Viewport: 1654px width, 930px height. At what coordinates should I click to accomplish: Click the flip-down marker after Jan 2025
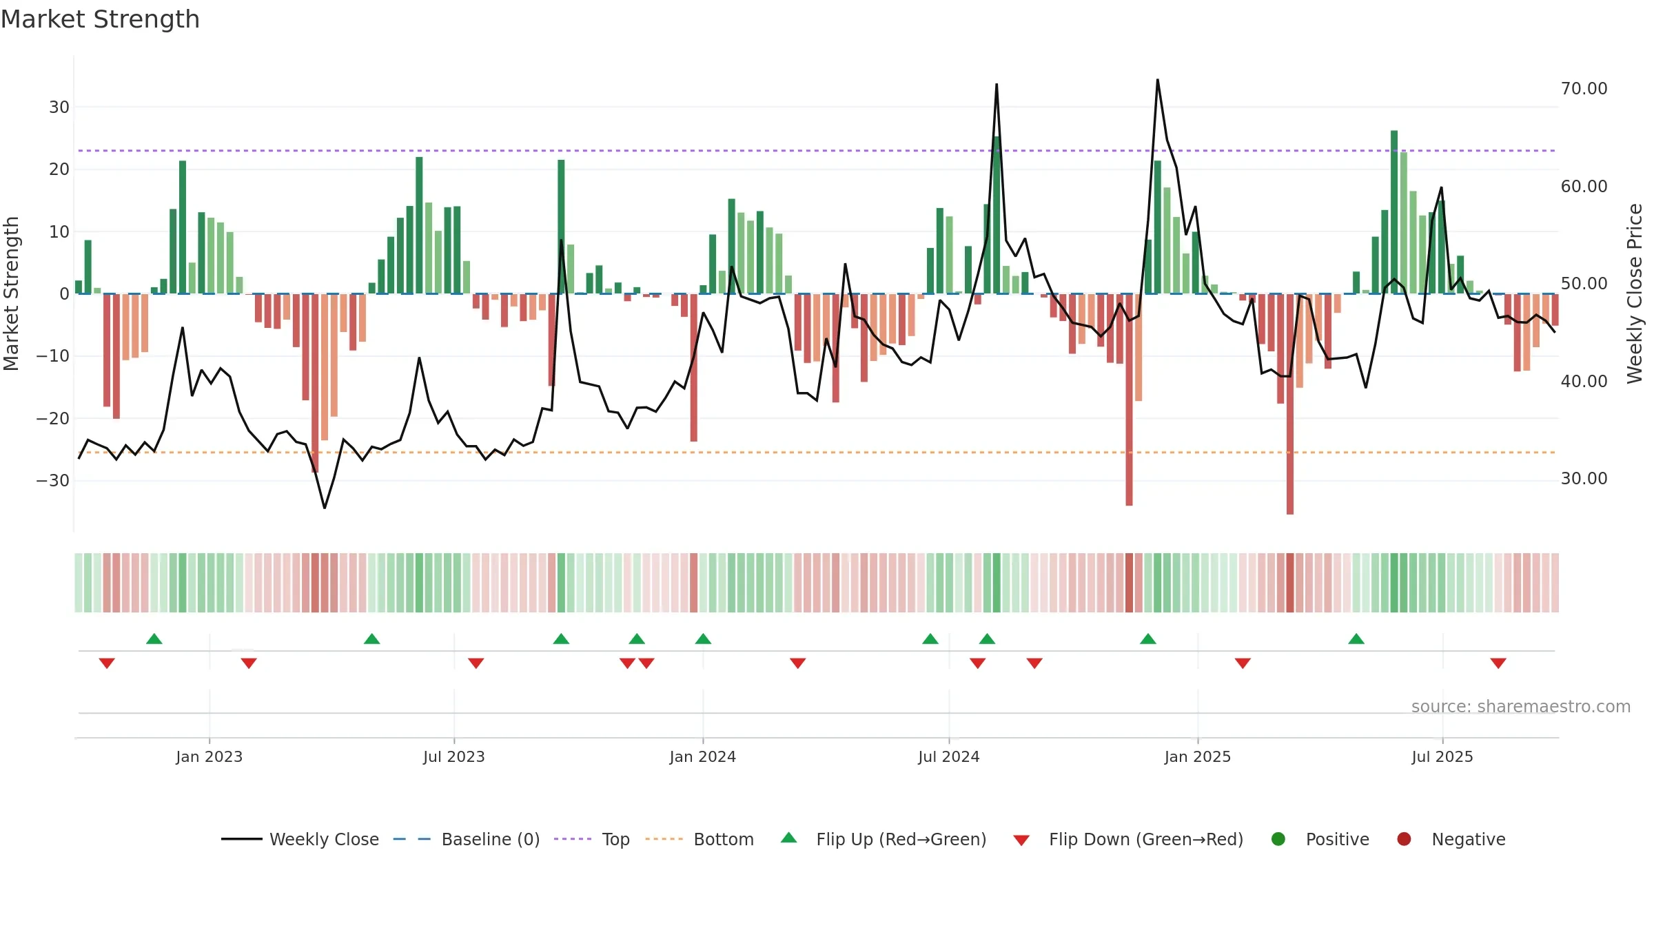click(1243, 663)
